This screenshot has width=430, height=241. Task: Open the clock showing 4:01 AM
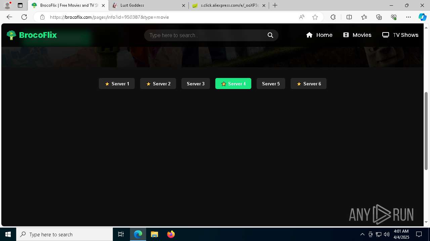pos(401,234)
